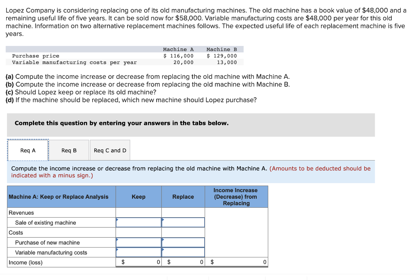The image size is (420, 280).
Task: Click the Costs row label
Action: (15, 232)
